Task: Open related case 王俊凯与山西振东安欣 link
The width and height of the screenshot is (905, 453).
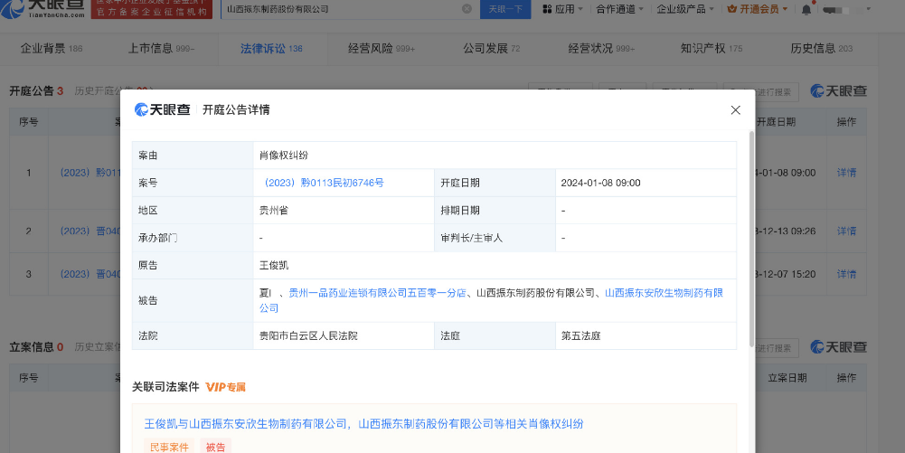Action: pos(363,424)
